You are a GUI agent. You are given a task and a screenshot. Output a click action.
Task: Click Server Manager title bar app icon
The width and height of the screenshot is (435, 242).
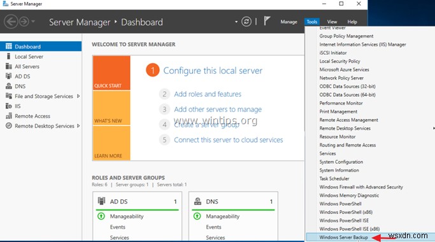pos(5,4)
